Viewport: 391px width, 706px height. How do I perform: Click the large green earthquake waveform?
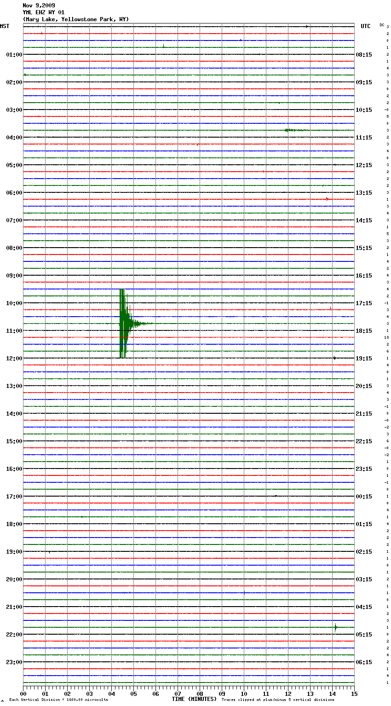click(x=123, y=323)
